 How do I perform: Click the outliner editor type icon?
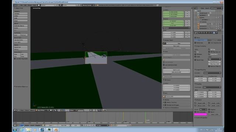click(195, 8)
